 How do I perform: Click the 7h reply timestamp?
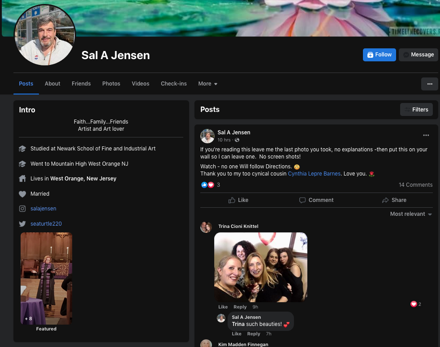pyautogui.click(x=268, y=334)
